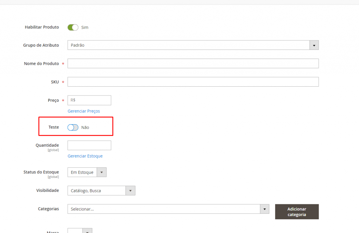Image resolution: width=359 pixels, height=233 pixels.
Task: Click the Nome do Produto label
Action: 41,64
